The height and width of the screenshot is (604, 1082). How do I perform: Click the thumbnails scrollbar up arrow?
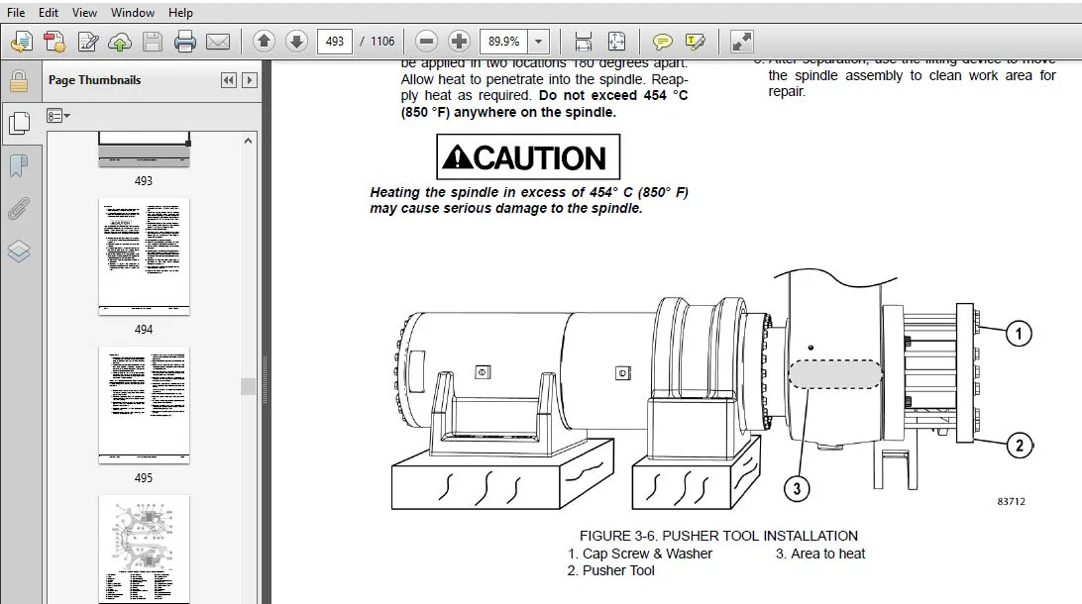pyautogui.click(x=248, y=141)
